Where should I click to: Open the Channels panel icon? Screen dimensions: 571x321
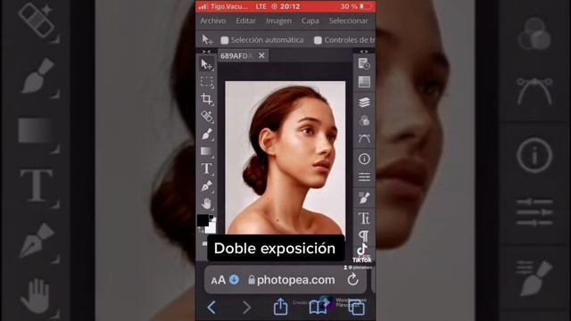(364, 120)
